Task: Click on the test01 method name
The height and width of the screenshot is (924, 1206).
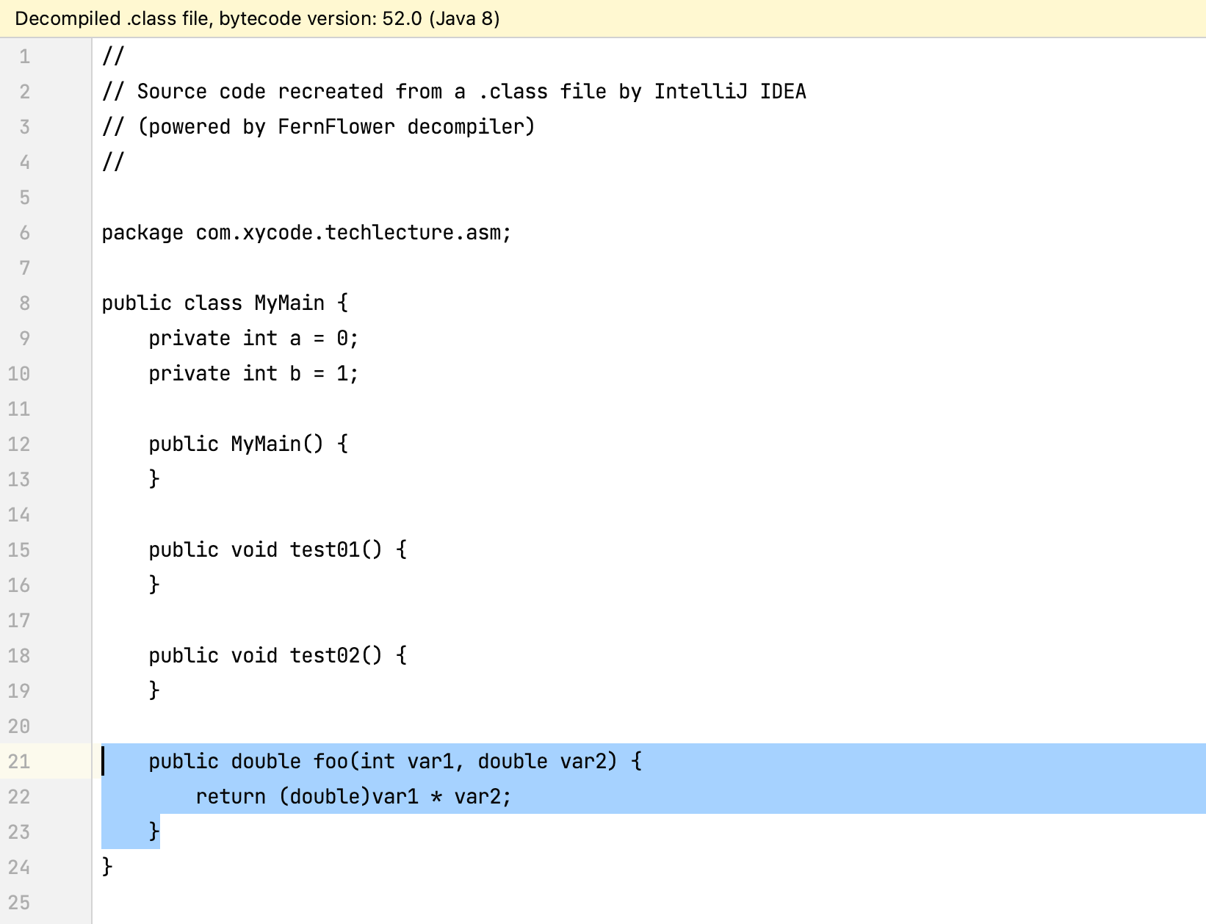Action: [x=325, y=550]
